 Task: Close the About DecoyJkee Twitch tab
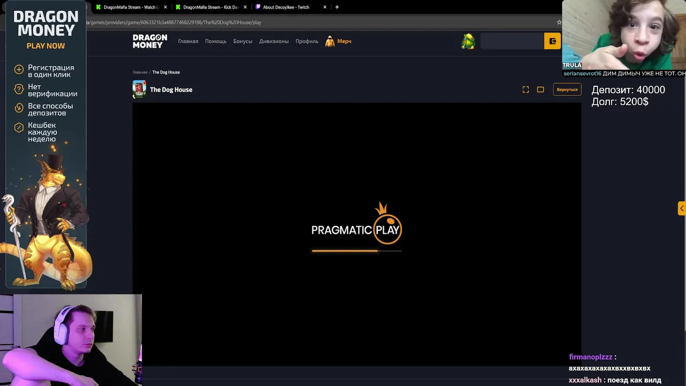[x=325, y=7]
